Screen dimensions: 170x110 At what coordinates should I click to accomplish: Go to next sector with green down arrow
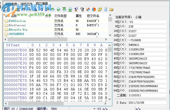tap(58, 9)
